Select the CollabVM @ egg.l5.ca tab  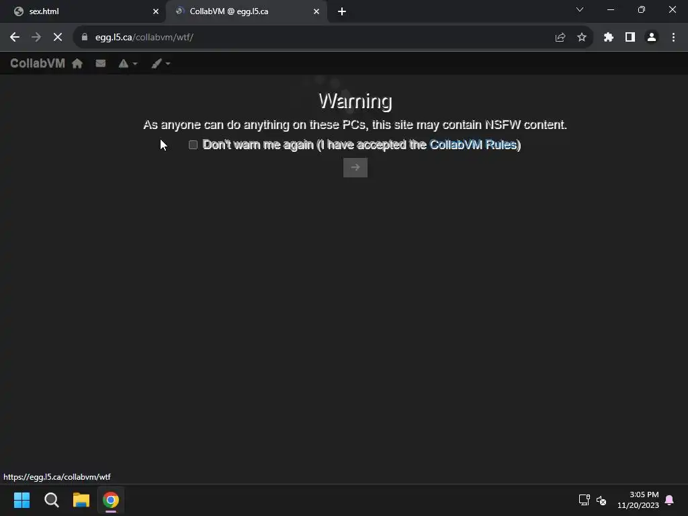click(246, 11)
